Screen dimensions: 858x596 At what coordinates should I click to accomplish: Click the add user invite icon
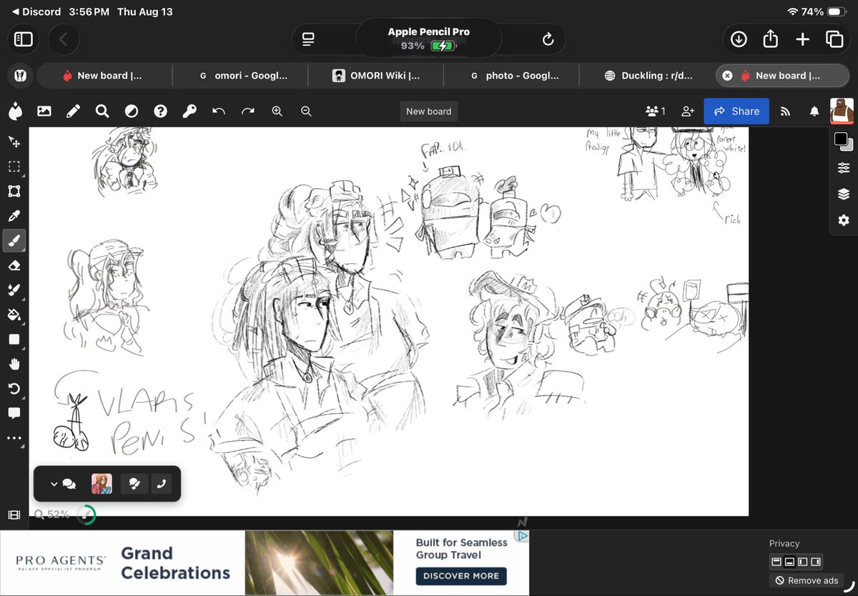pyautogui.click(x=688, y=111)
